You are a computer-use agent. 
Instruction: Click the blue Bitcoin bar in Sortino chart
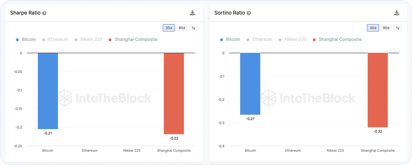(x=250, y=84)
